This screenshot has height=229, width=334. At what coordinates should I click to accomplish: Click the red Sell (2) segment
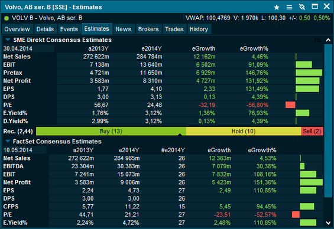point(312,132)
